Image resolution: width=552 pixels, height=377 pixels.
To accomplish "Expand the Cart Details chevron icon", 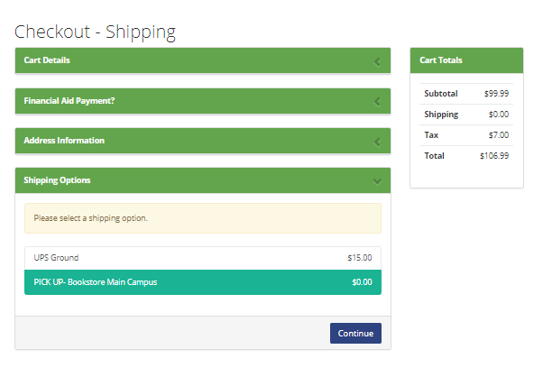I will 377,62.
